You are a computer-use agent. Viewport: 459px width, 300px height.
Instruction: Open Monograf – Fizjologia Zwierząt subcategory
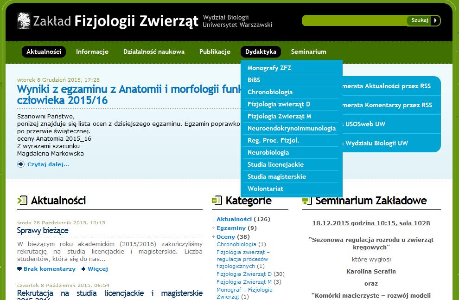pyautogui.click(x=244, y=293)
